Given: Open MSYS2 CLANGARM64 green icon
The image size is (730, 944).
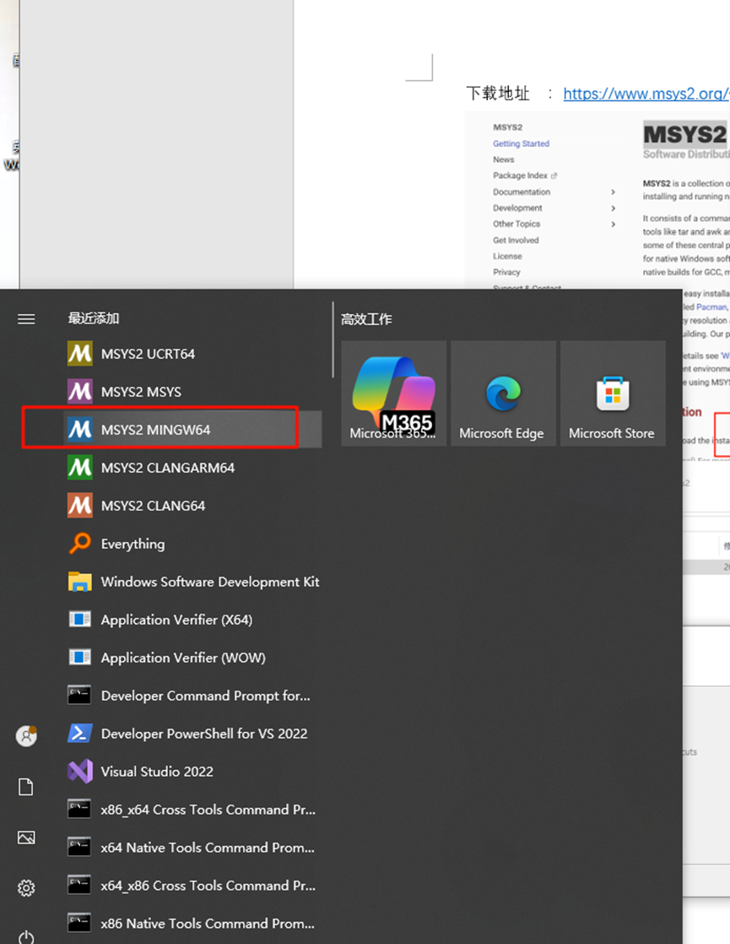Looking at the screenshot, I should pos(80,467).
